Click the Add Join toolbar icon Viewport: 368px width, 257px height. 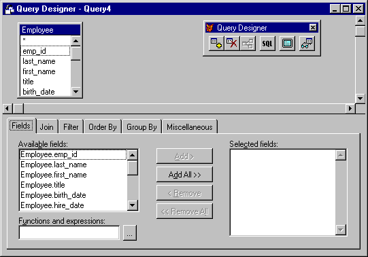point(248,44)
